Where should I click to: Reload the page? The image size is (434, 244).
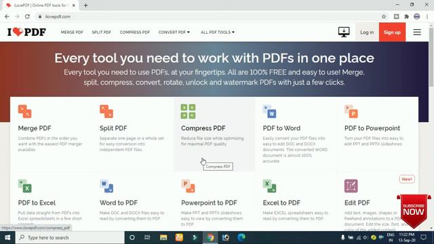(x=27, y=16)
